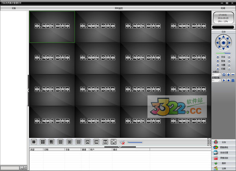Switch to 36-view layout

tap(96, 142)
